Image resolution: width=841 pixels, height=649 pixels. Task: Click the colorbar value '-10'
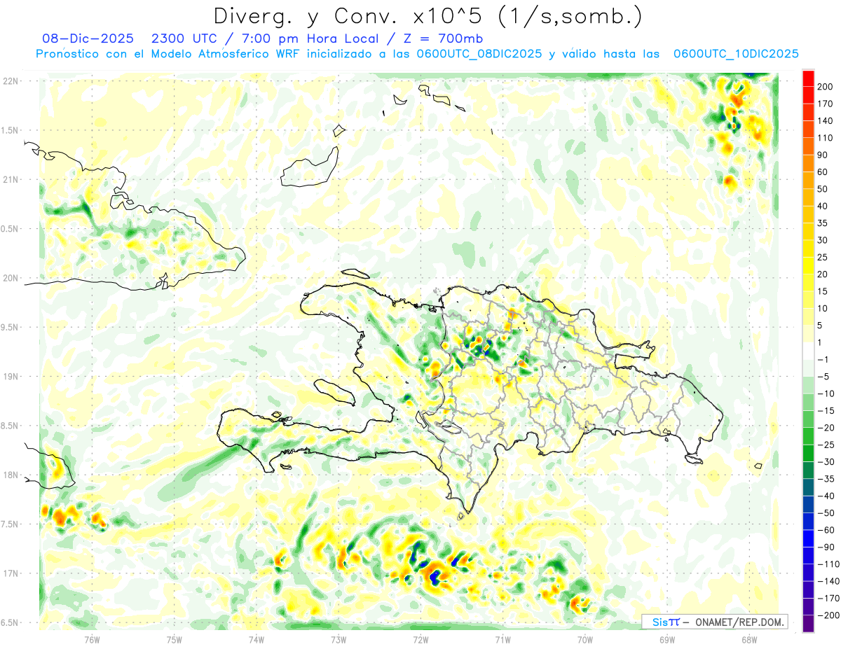click(826, 393)
